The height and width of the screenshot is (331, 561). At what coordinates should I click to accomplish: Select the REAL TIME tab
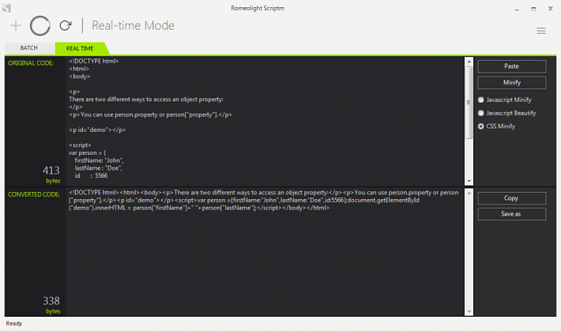(80, 48)
